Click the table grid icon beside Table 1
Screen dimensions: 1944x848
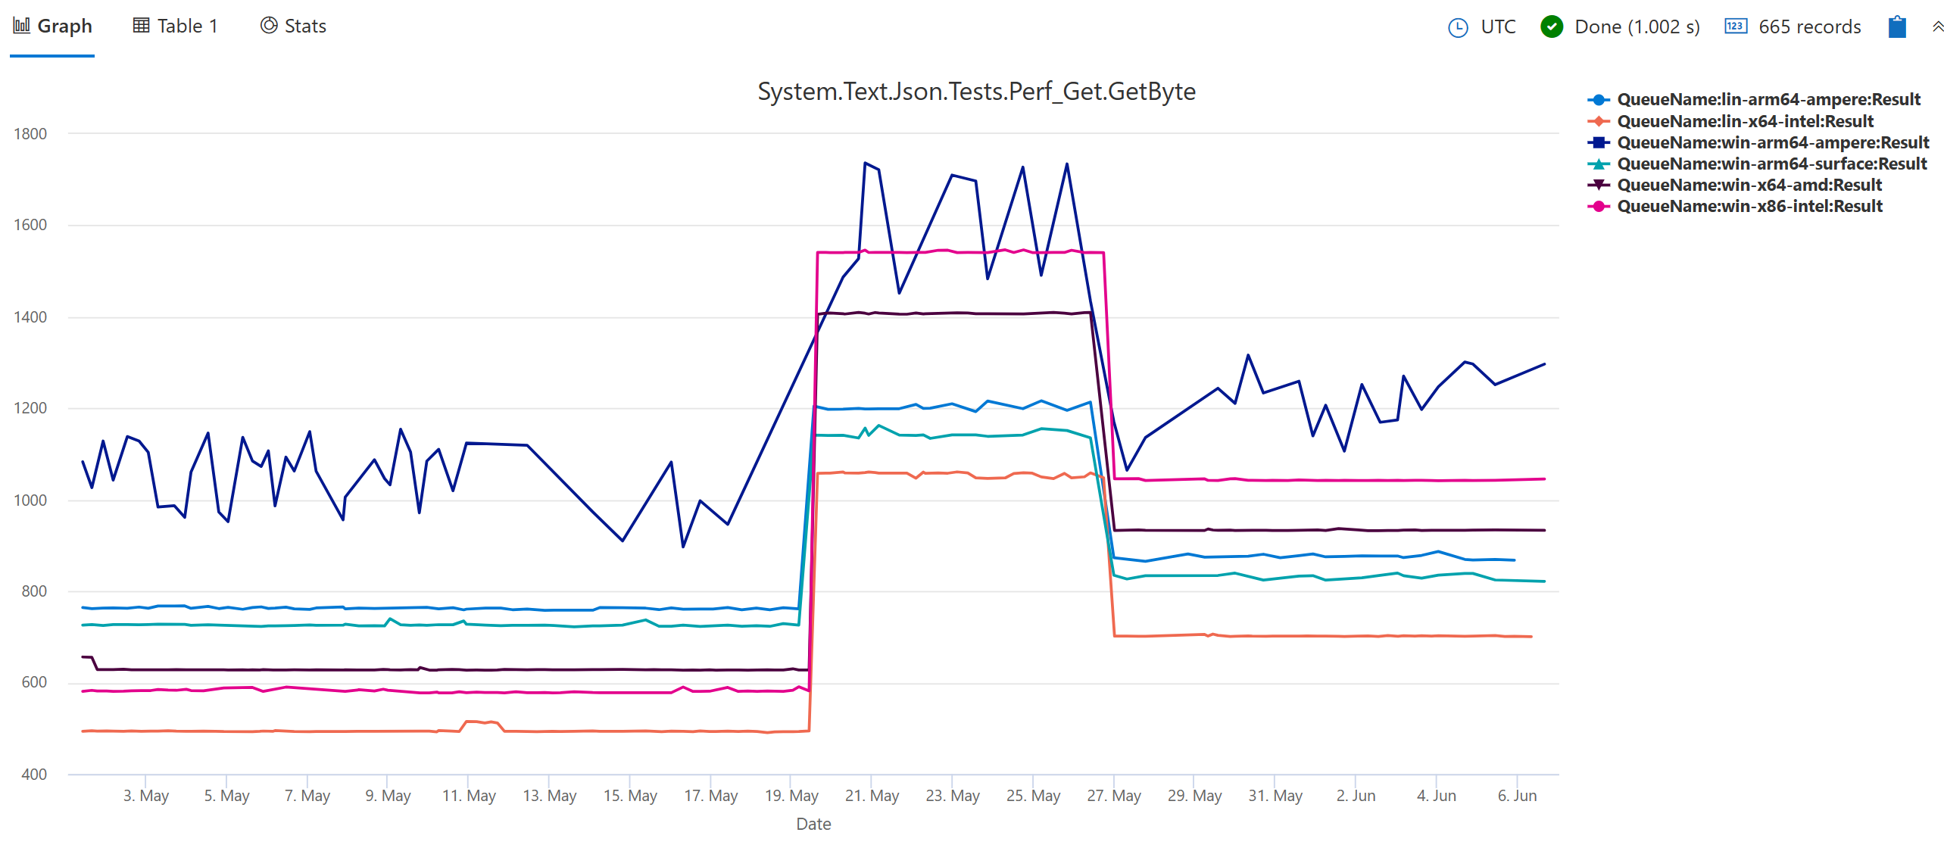(140, 25)
